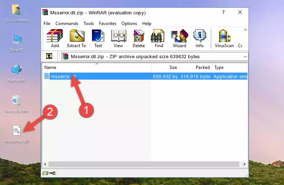Click the Application extension type cell
This screenshot has height=185, width=284.
point(230,76)
